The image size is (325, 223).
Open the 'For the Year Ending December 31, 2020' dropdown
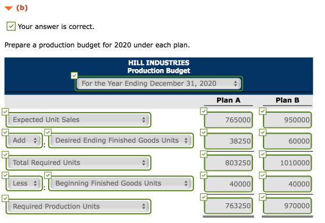click(x=159, y=84)
